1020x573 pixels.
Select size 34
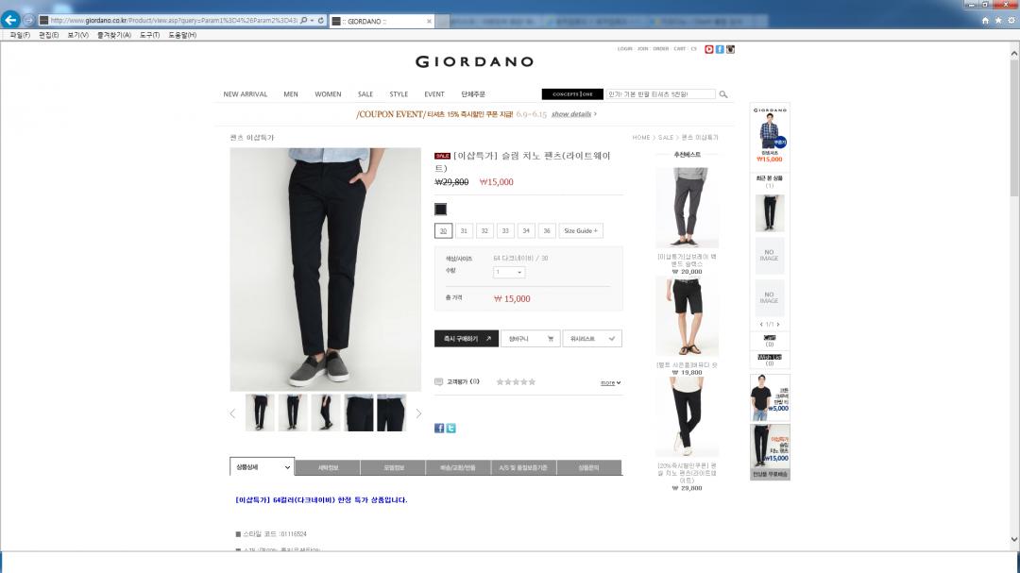click(526, 231)
